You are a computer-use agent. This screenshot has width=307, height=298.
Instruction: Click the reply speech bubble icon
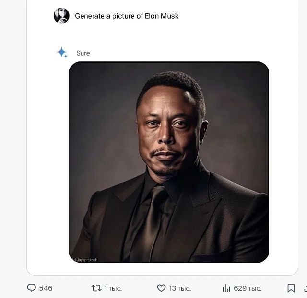tap(32, 288)
